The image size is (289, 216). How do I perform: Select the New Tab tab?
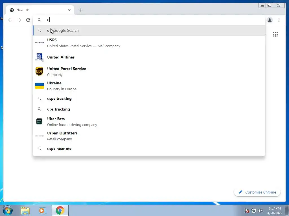coord(40,10)
